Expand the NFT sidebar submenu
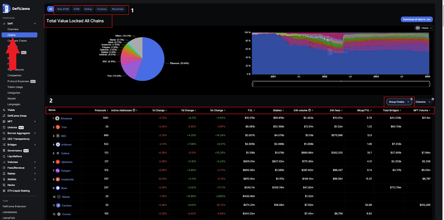 coord(35,121)
